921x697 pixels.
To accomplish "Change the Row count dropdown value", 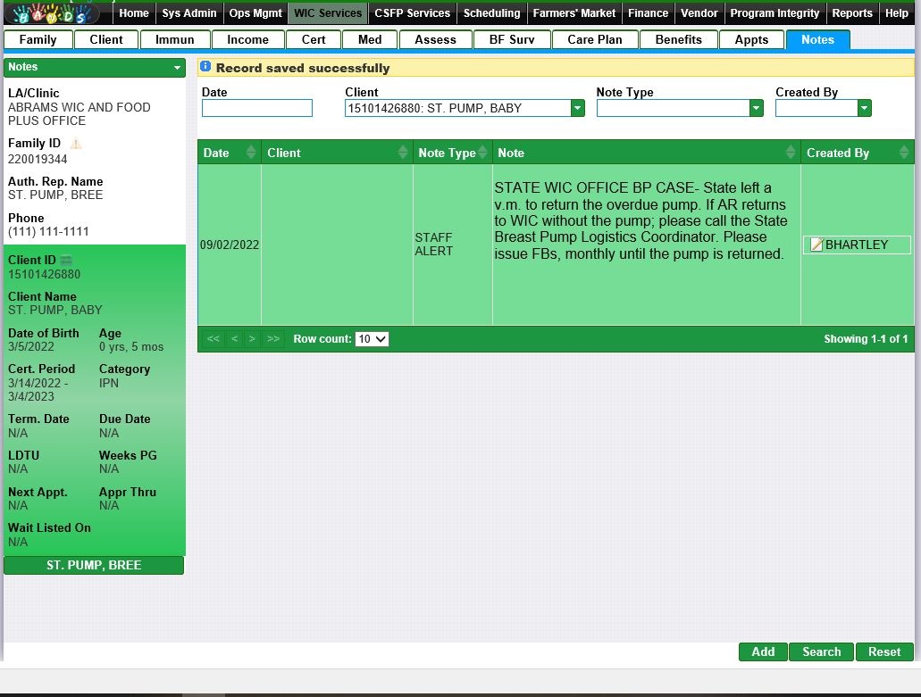I will point(372,339).
